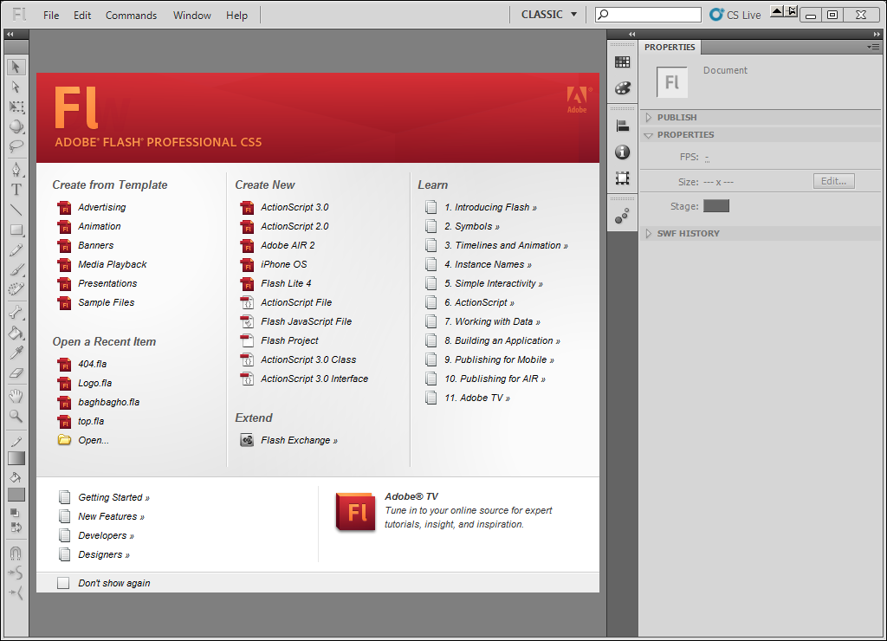Select the Lasso tool
The image size is (887, 641).
click(16, 146)
